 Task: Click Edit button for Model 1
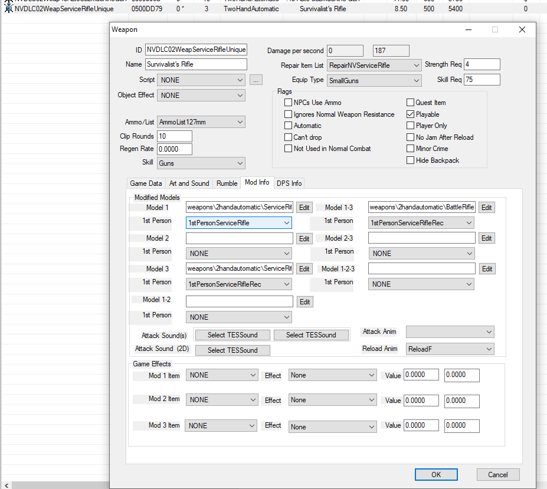(x=304, y=208)
